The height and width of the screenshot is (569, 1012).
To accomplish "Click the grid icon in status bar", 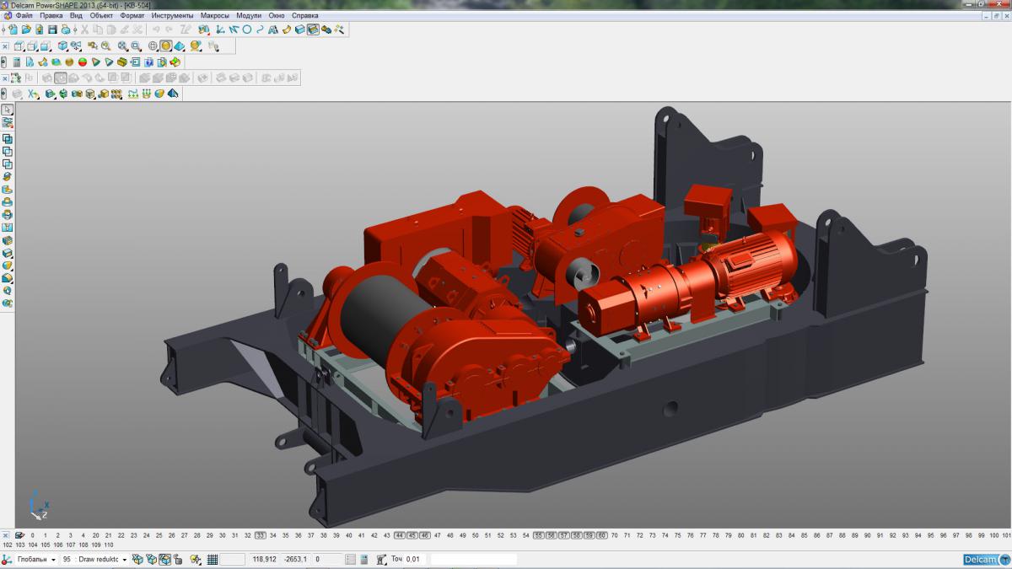I will [213, 560].
